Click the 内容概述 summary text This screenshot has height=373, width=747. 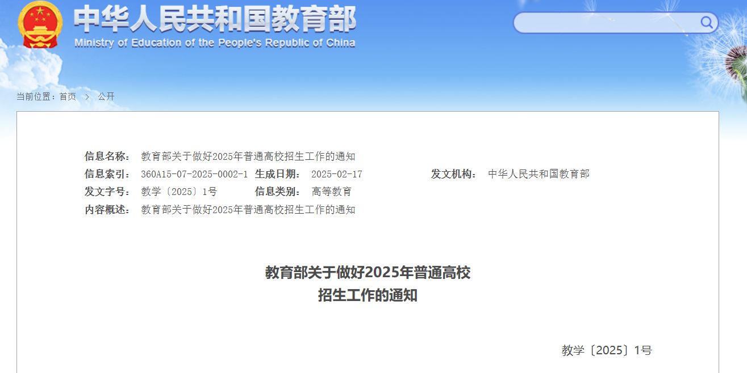click(x=248, y=210)
